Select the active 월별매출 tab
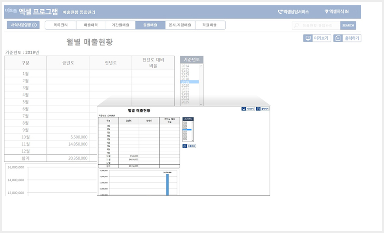Image resolution: width=384 pixels, height=233 pixels. pos(150,25)
